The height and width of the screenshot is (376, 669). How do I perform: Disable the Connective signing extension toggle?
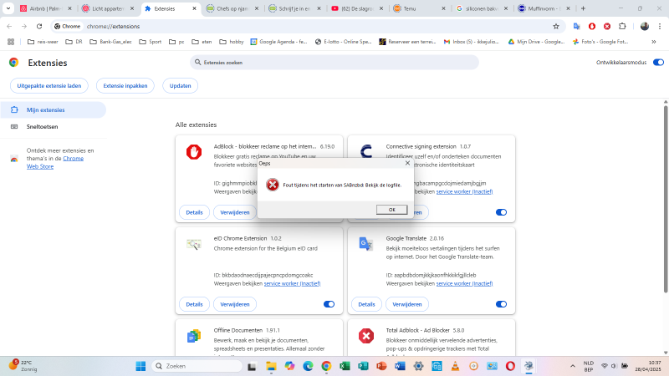coord(501,212)
